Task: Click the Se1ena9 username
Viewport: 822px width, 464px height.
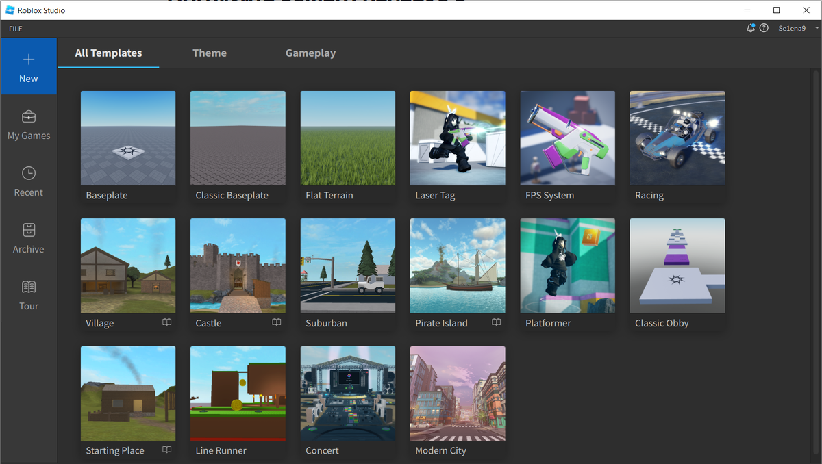Action: (x=793, y=29)
